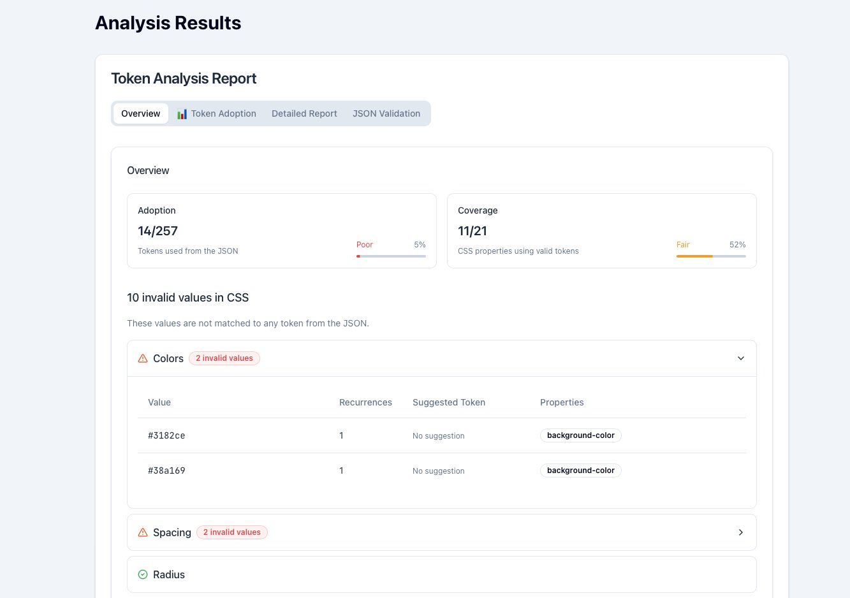Click the #3182ce color value
Viewport: 850px width, 598px height.
(x=166, y=435)
